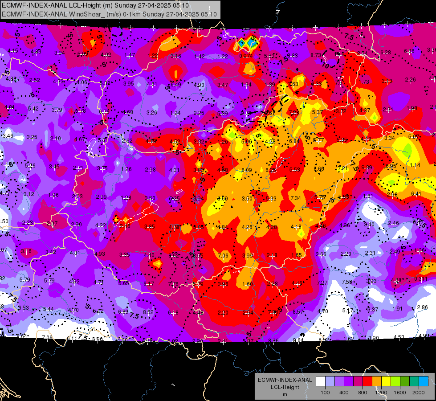This screenshot has height=401, width=436.
Task: Click the legend value label 1200
Action: tap(381, 393)
